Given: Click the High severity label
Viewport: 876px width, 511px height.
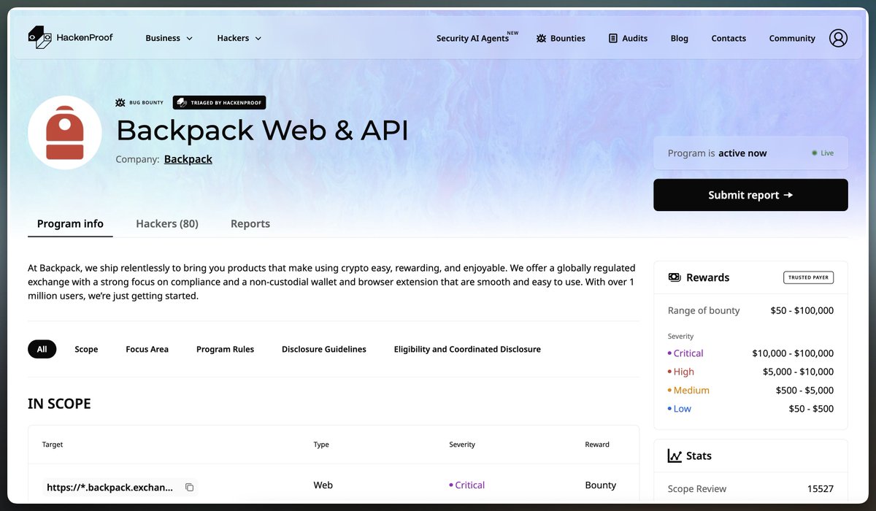Looking at the screenshot, I should (x=681, y=372).
